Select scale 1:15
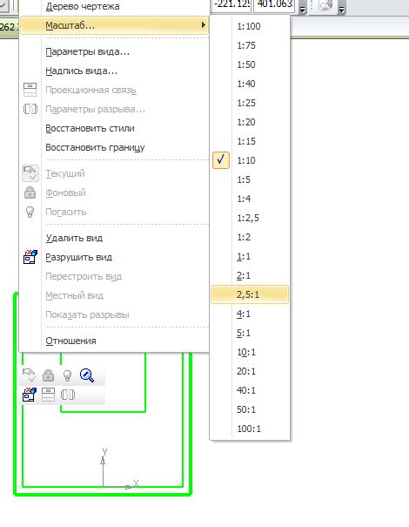 (250, 141)
